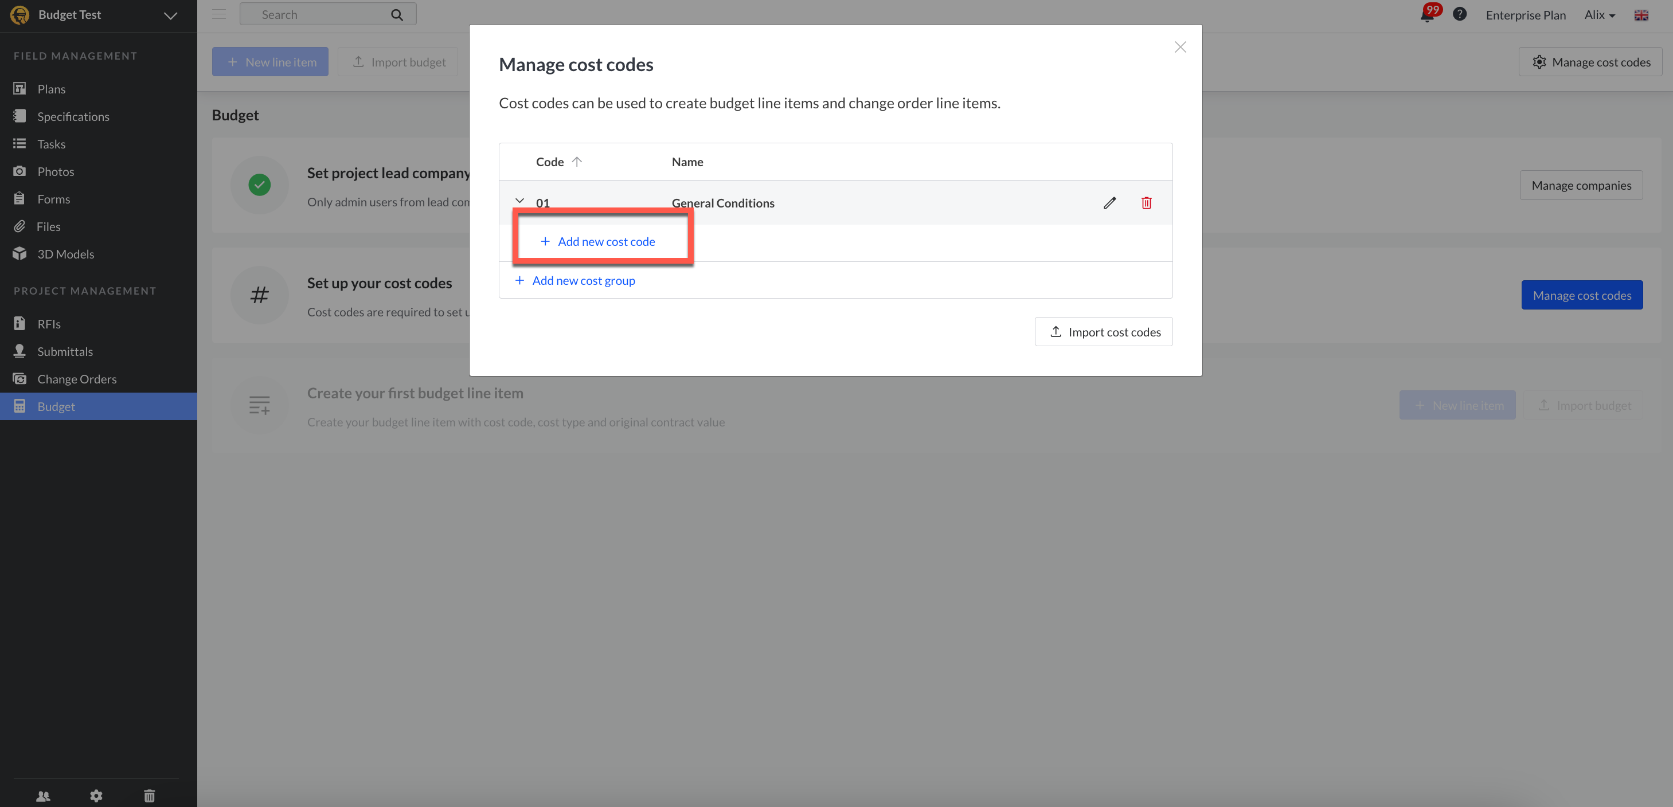The width and height of the screenshot is (1673, 807).
Task: Open the help question mark icon
Action: (x=1459, y=14)
